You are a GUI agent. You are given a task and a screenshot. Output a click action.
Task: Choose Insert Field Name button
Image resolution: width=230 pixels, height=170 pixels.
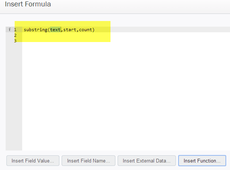[x=88, y=161]
